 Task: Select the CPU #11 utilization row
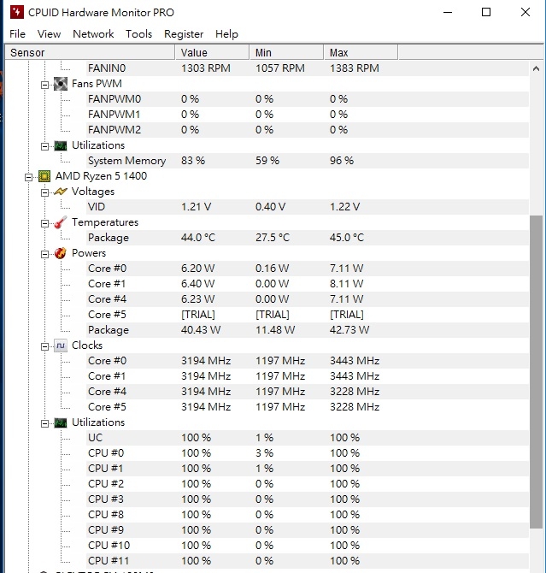click(x=307, y=560)
